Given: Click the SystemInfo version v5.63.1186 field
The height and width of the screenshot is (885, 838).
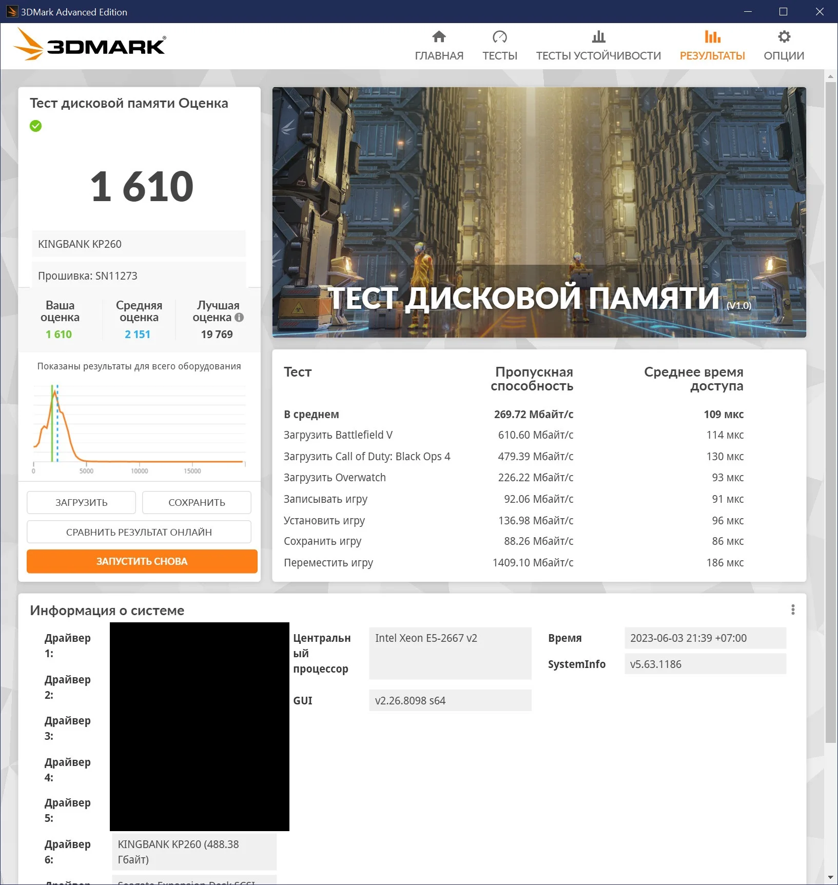Looking at the screenshot, I should coord(705,664).
